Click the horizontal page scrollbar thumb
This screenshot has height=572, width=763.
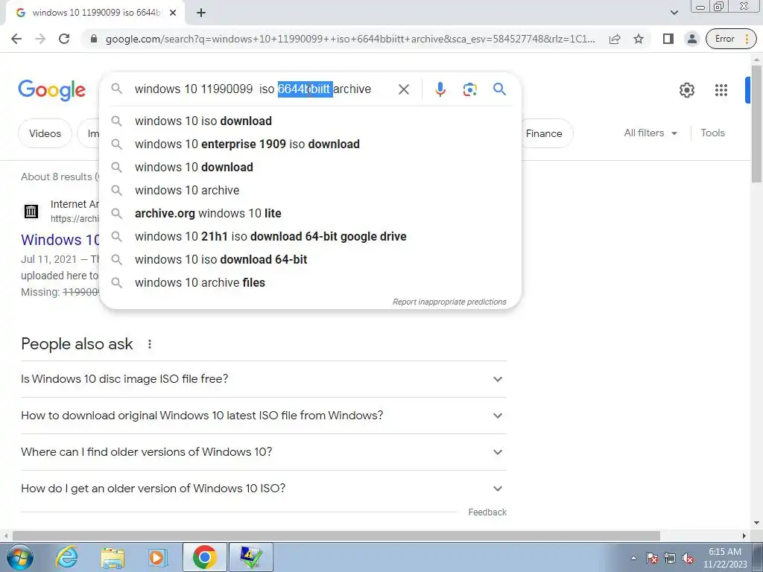click(x=336, y=536)
